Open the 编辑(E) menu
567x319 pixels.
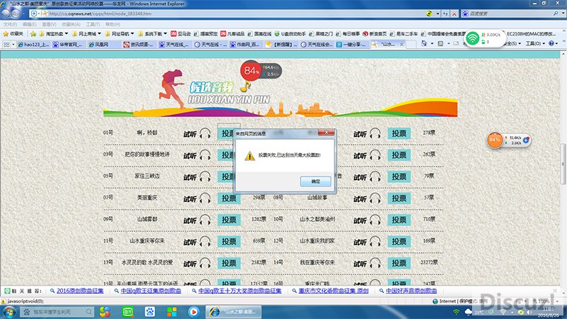[x=29, y=24]
